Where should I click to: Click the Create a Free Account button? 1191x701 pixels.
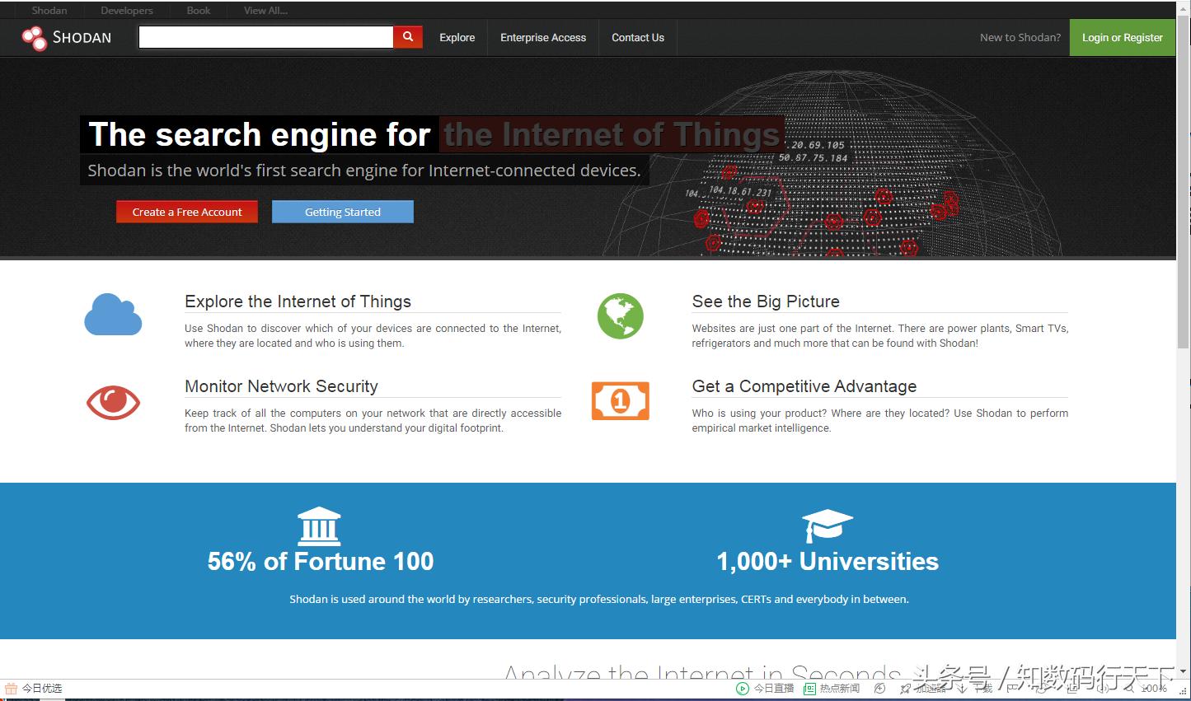click(187, 212)
